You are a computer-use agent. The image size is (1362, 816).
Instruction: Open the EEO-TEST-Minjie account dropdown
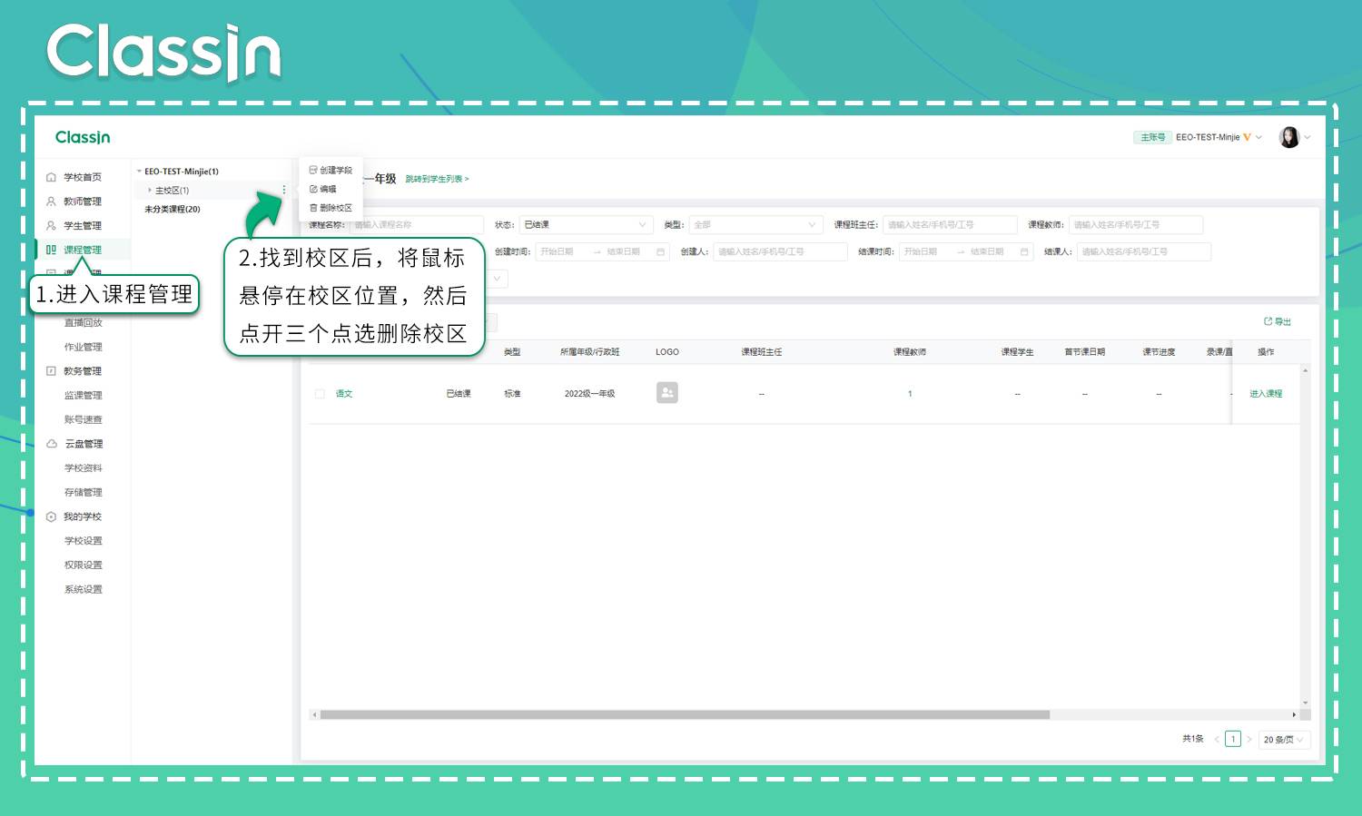point(1219,137)
